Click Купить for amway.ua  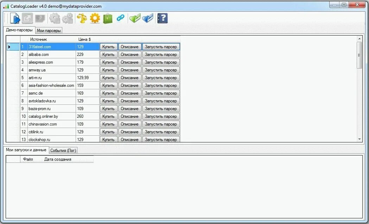(108, 70)
